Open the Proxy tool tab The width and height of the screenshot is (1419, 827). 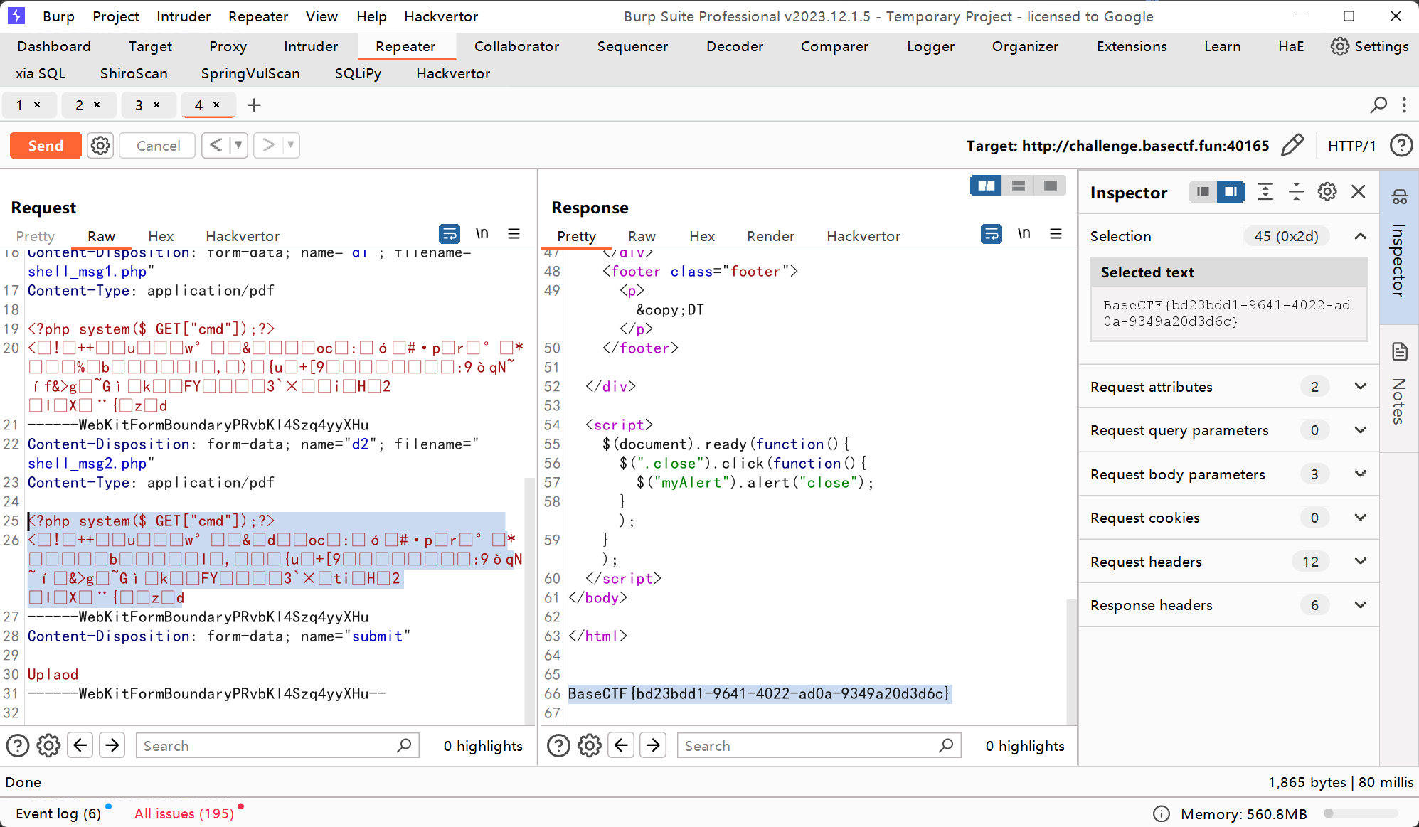pyautogui.click(x=228, y=46)
